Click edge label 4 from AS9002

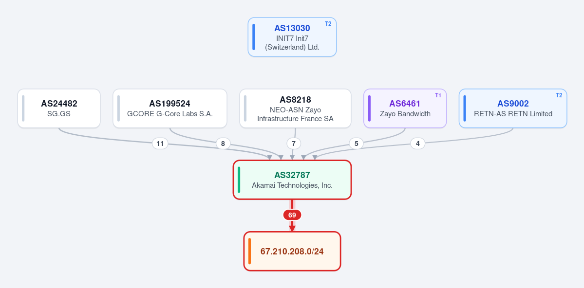click(418, 143)
